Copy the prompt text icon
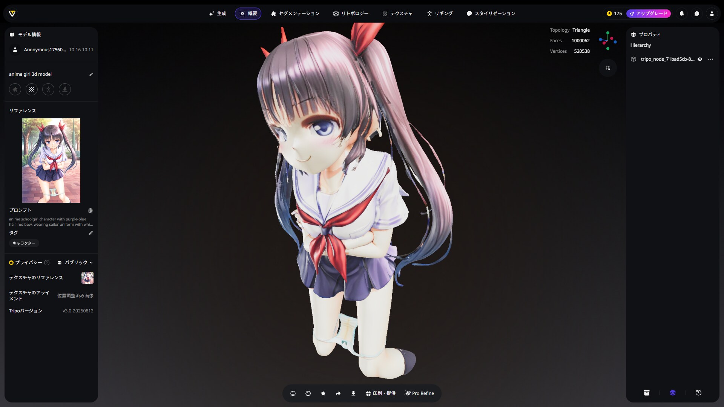The width and height of the screenshot is (724, 407). pyautogui.click(x=90, y=210)
